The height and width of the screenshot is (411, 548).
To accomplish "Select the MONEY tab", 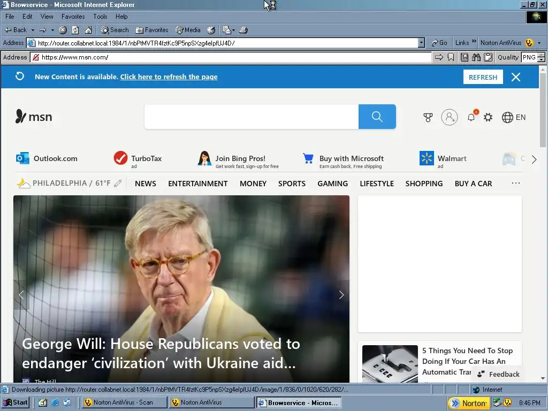I will [x=253, y=184].
